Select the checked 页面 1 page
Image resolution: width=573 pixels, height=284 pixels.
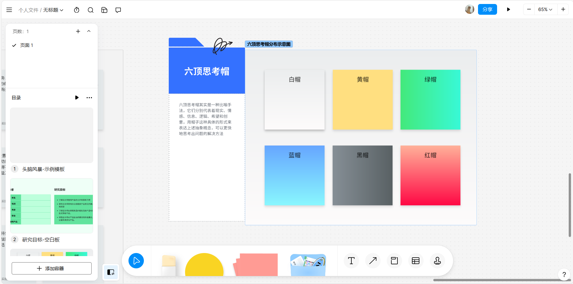26,45
